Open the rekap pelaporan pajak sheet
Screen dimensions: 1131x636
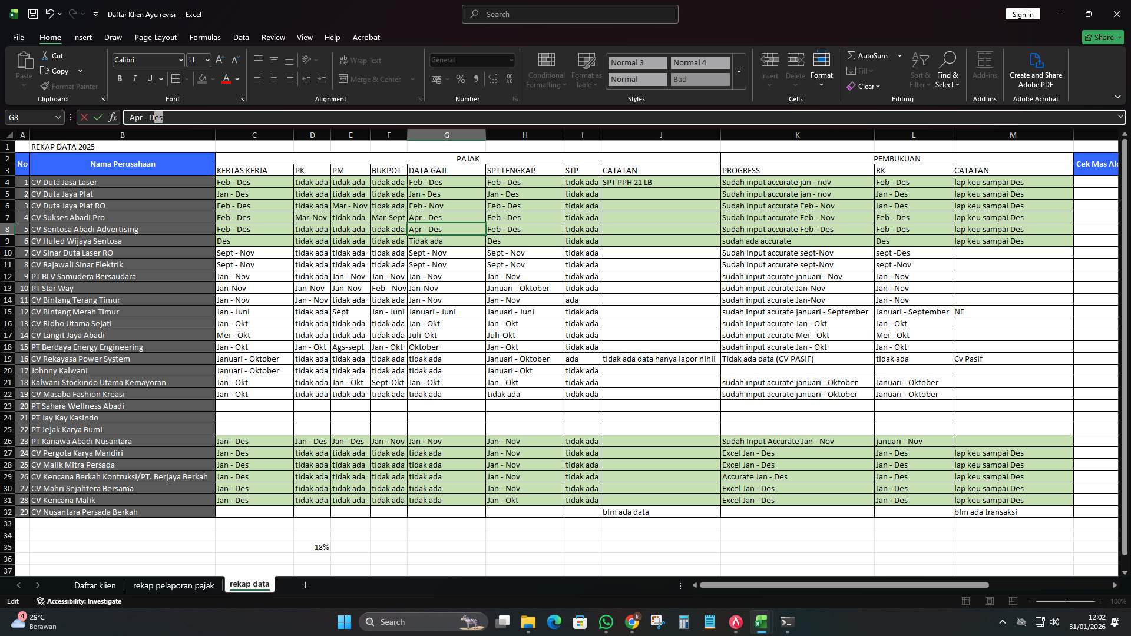click(x=173, y=585)
